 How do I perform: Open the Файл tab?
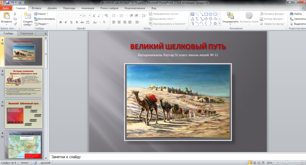[6, 8]
